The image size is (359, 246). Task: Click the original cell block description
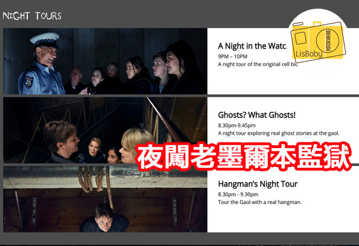click(258, 64)
